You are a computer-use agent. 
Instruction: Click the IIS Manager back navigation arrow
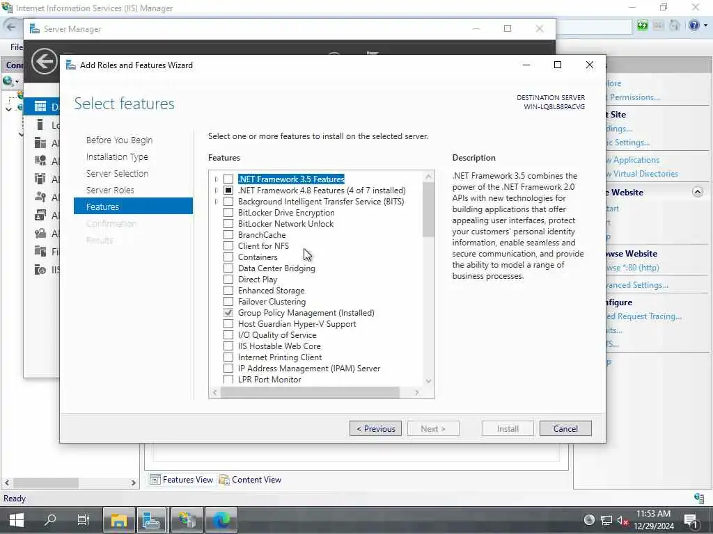point(11,27)
